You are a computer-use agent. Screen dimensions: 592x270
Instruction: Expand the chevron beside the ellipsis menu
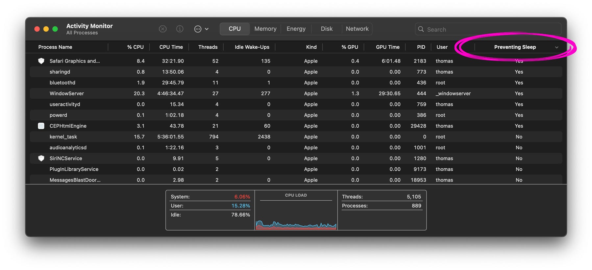pyautogui.click(x=207, y=29)
